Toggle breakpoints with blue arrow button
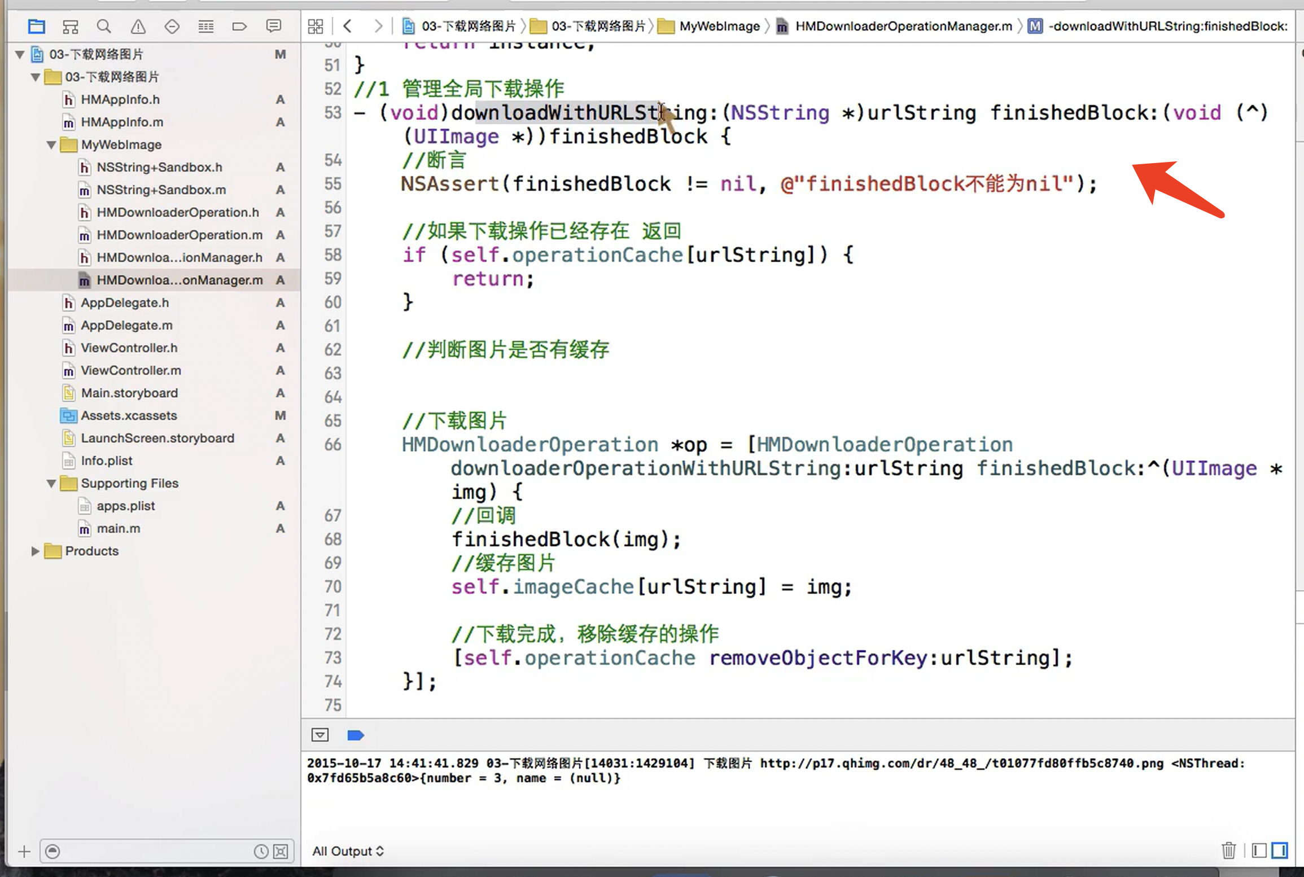This screenshot has height=877, width=1304. pos(355,735)
